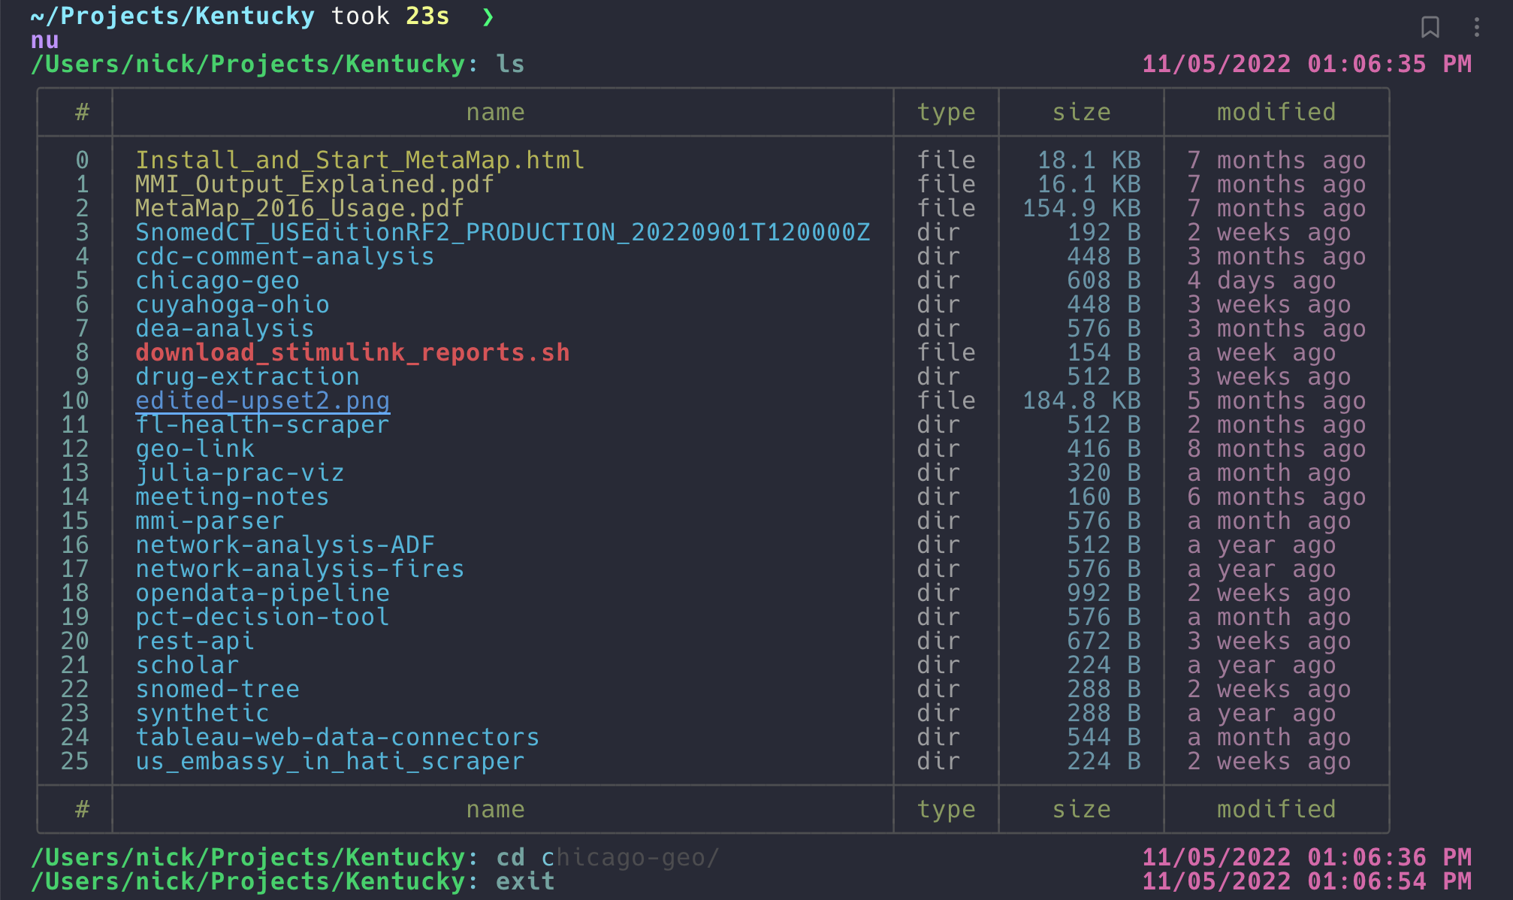Click the green prompt chevron at top
Viewport: 1513px width, 900px height.
[x=488, y=16]
